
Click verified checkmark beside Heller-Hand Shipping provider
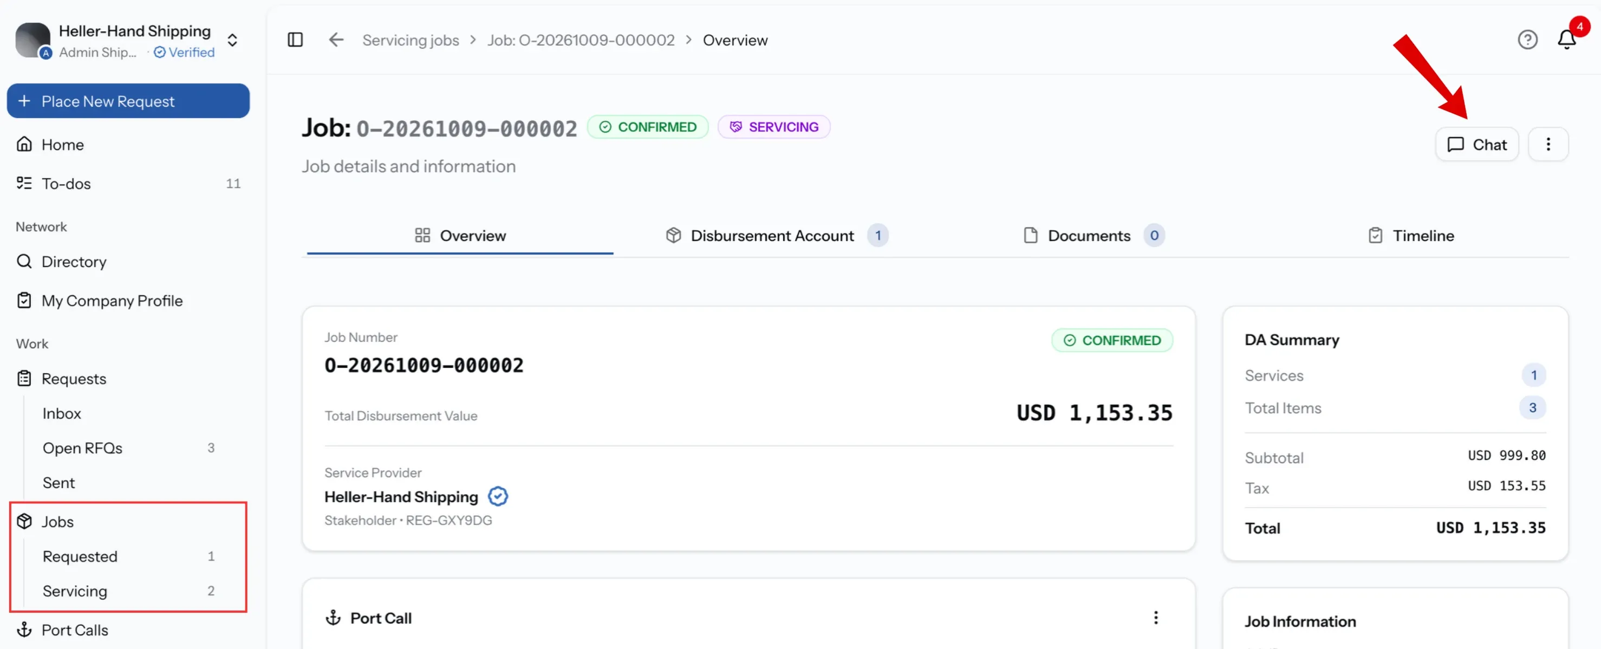click(498, 496)
